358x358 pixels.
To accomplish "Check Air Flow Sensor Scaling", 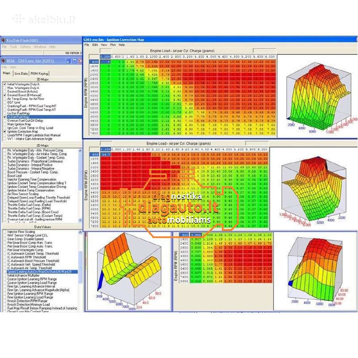I will tap(5, 194).
